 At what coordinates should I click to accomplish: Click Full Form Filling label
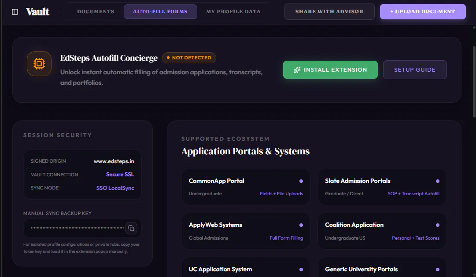click(286, 238)
